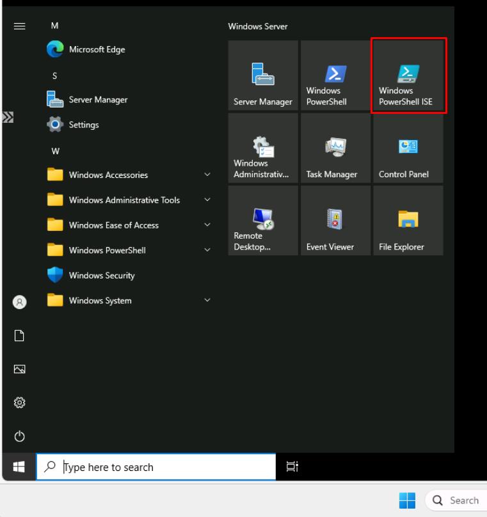Open the File Explorer tile
Image resolution: width=487 pixels, height=517 pixels.
click(x=408, y=221)
